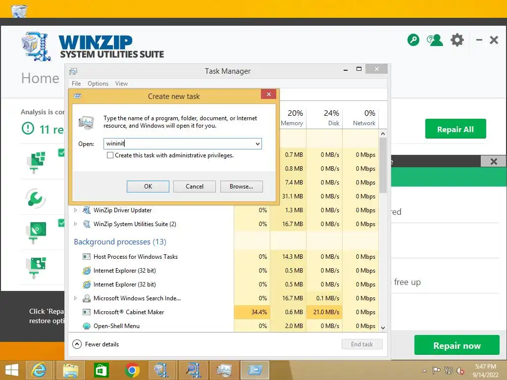Switch to Create new task taskbar button

255,370
